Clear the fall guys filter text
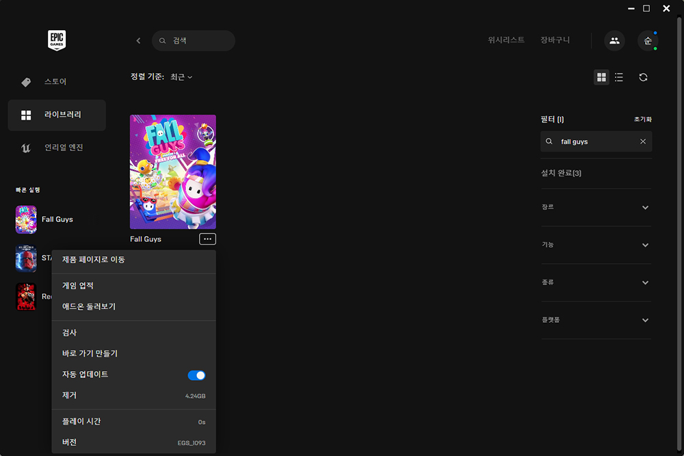This screenshot has height=456, width=684. click(643, 142)
